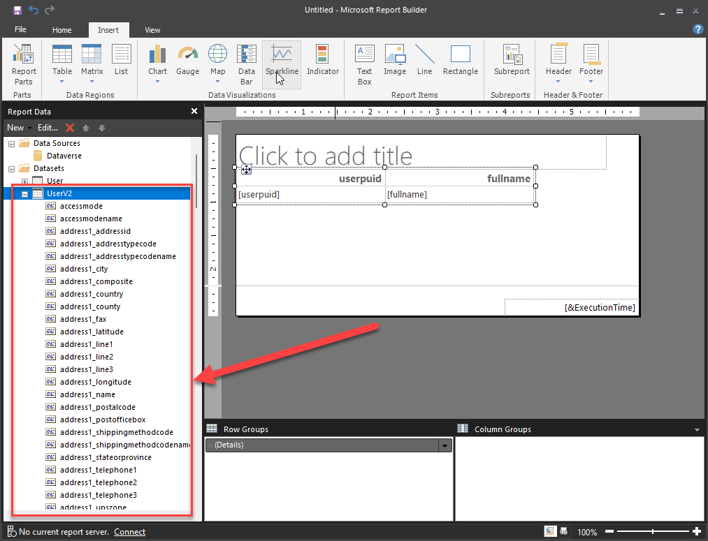Delete selected item with red X
This screenshot has width=708, height=541.
pos(69,128)
